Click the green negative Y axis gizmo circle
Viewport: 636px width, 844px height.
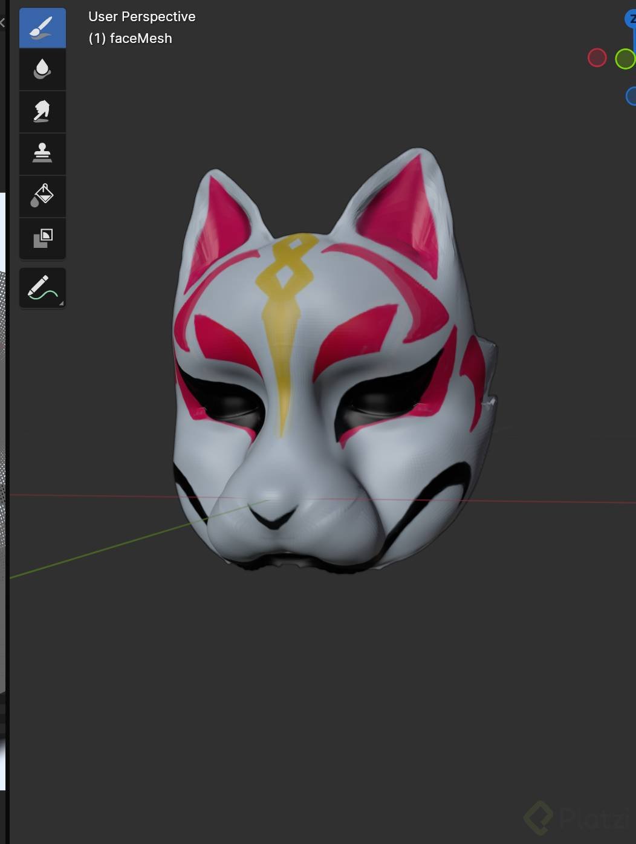point(625,59)
